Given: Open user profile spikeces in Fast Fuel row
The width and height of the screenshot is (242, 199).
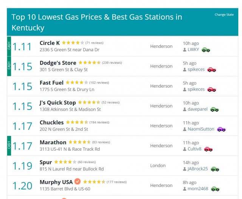Looking at the screenshot, I should (x=196, y=89).
